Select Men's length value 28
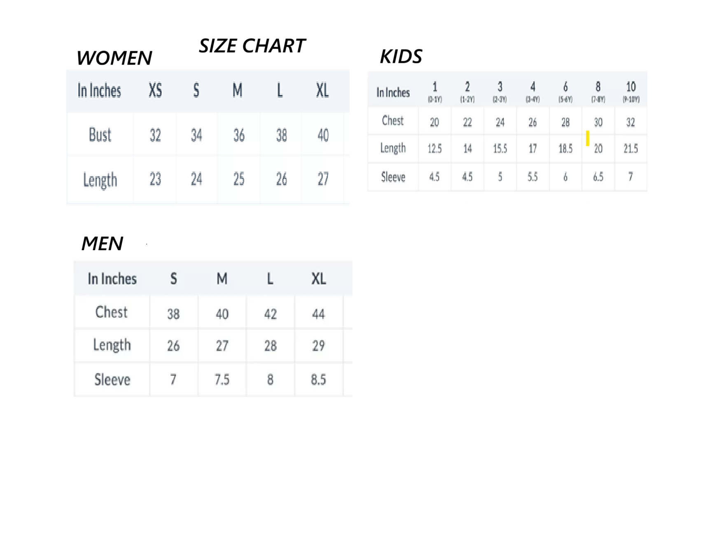The width and height of the screenshot is (705, 535). coord(270,346)
